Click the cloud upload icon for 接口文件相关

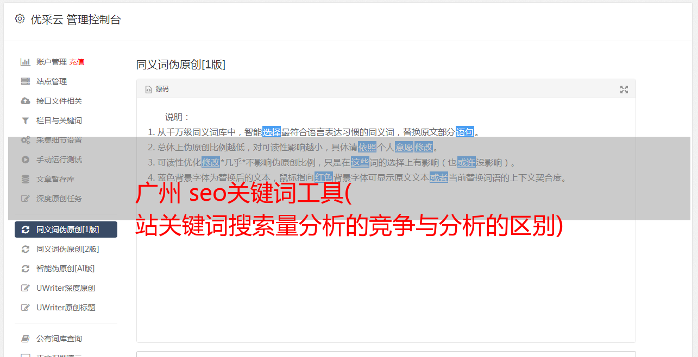click(25, 101)
